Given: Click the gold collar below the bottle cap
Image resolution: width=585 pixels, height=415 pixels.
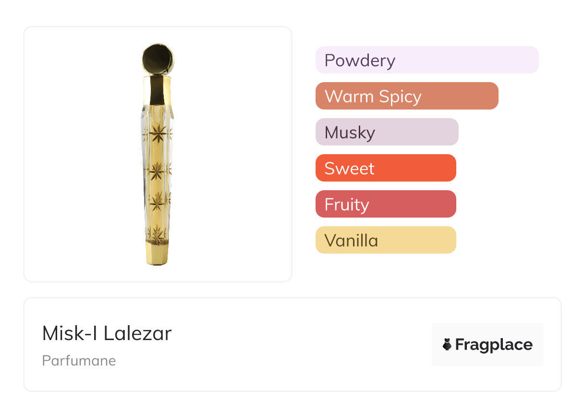Looking at the screenshot, I should click(x=157, y=89).
